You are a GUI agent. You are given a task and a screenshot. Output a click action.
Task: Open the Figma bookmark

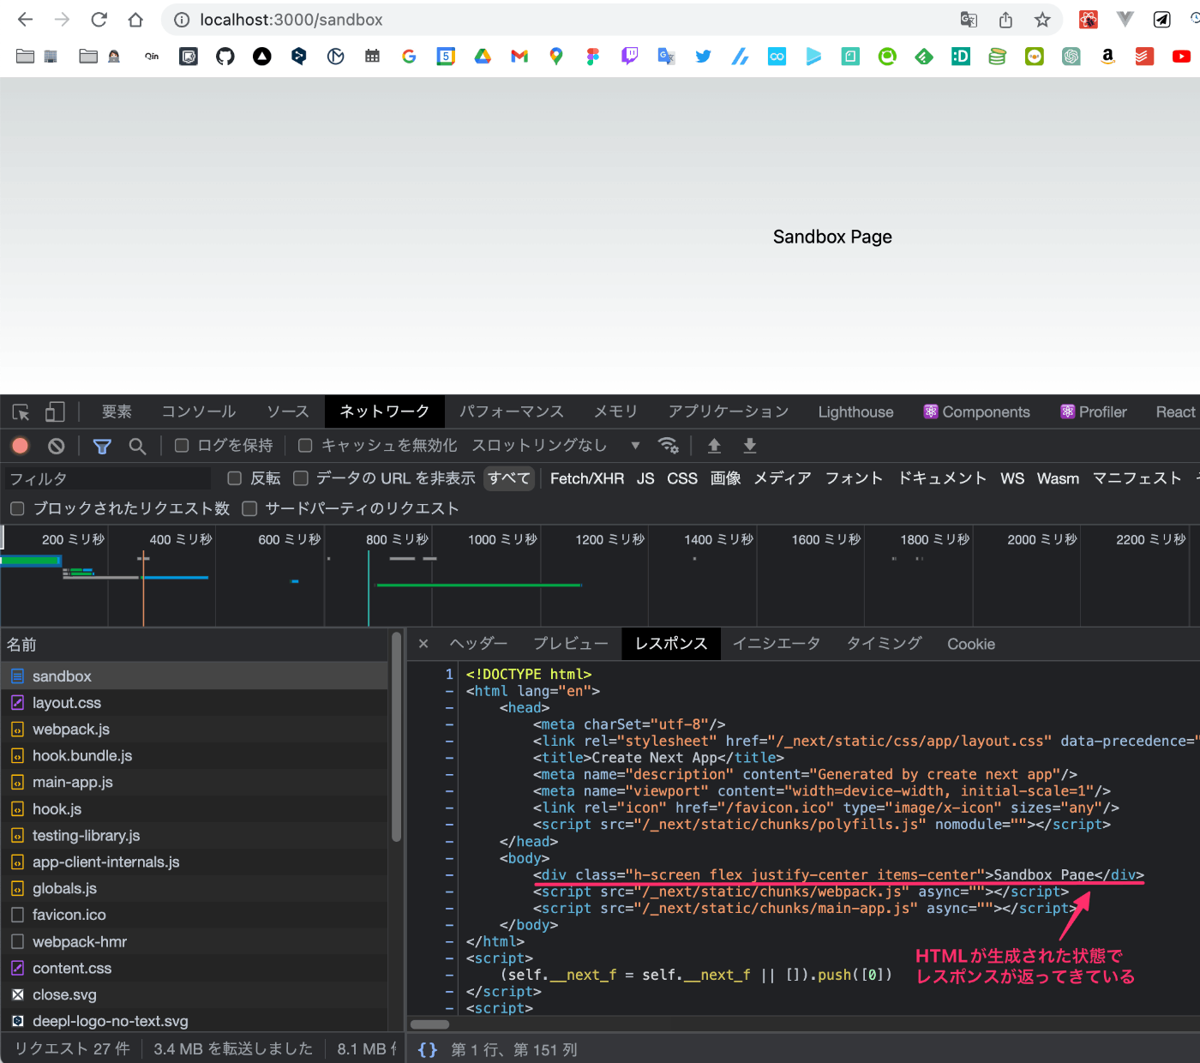coord(593,57)
